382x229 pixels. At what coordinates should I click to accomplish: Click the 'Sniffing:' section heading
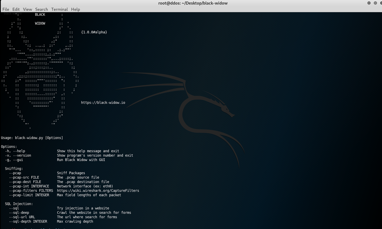(14, 168)
